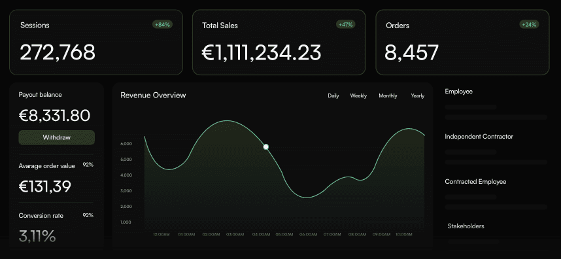Click the 12:00AM x-axis label
561x259 pixels.
click(161, 235)
